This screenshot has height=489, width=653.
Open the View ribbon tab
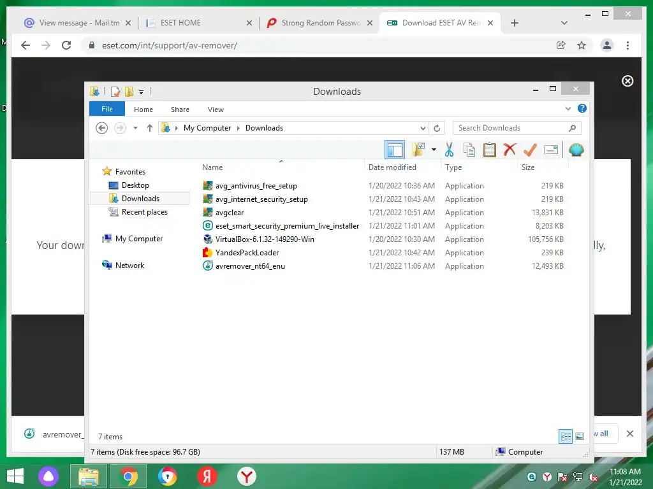(216, 110)
